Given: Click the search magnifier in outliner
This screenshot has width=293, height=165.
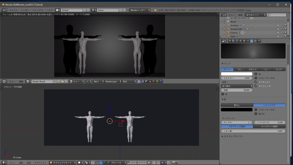Looking at the screenshot, I should pyautogui.click(x=270, y=15).
